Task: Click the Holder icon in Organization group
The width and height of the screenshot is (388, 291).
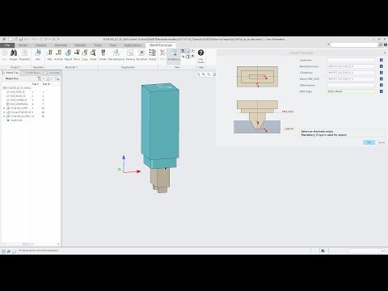Action: 103,55
